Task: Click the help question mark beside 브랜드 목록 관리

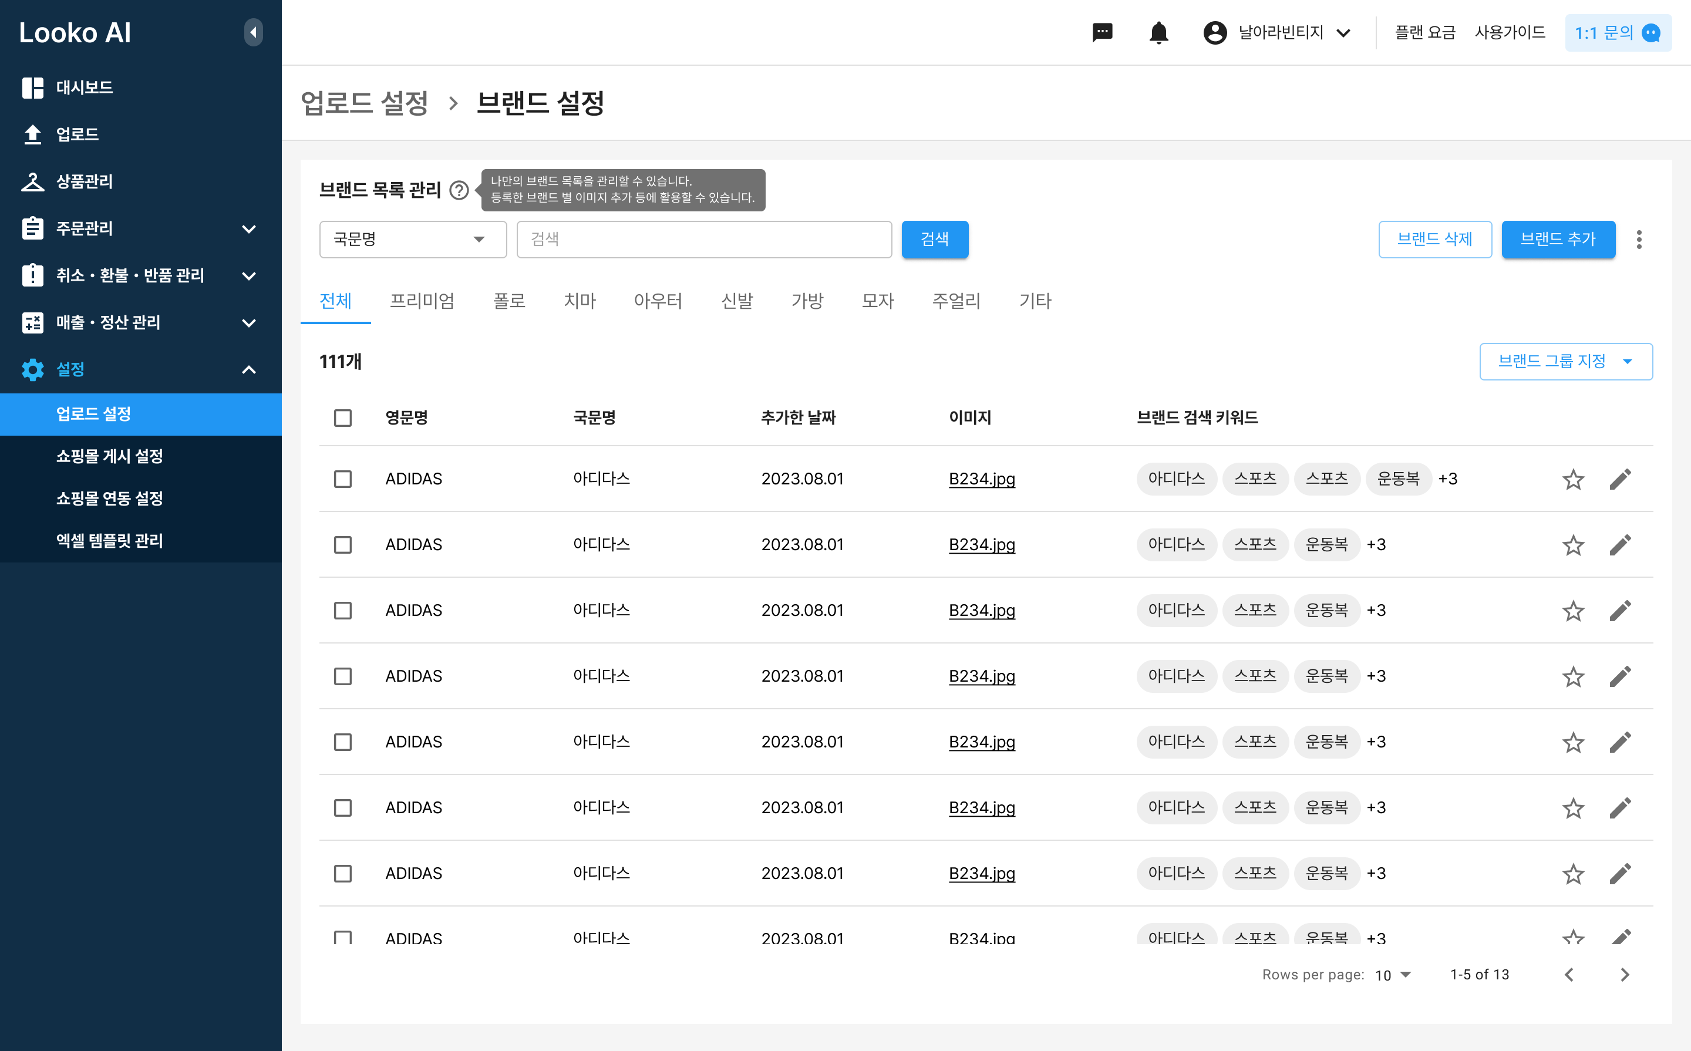Action: 459,190
